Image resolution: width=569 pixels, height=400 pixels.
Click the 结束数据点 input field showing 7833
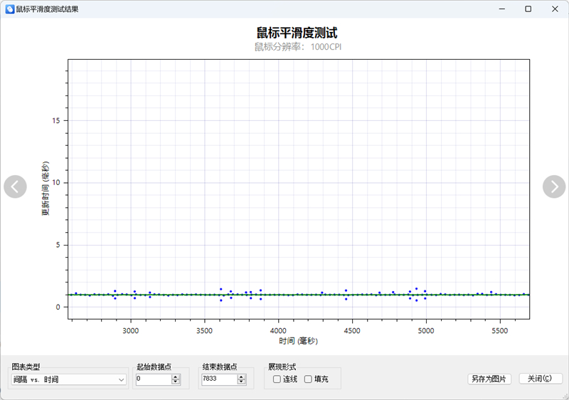pyautogui.click(x=218, y=380)
